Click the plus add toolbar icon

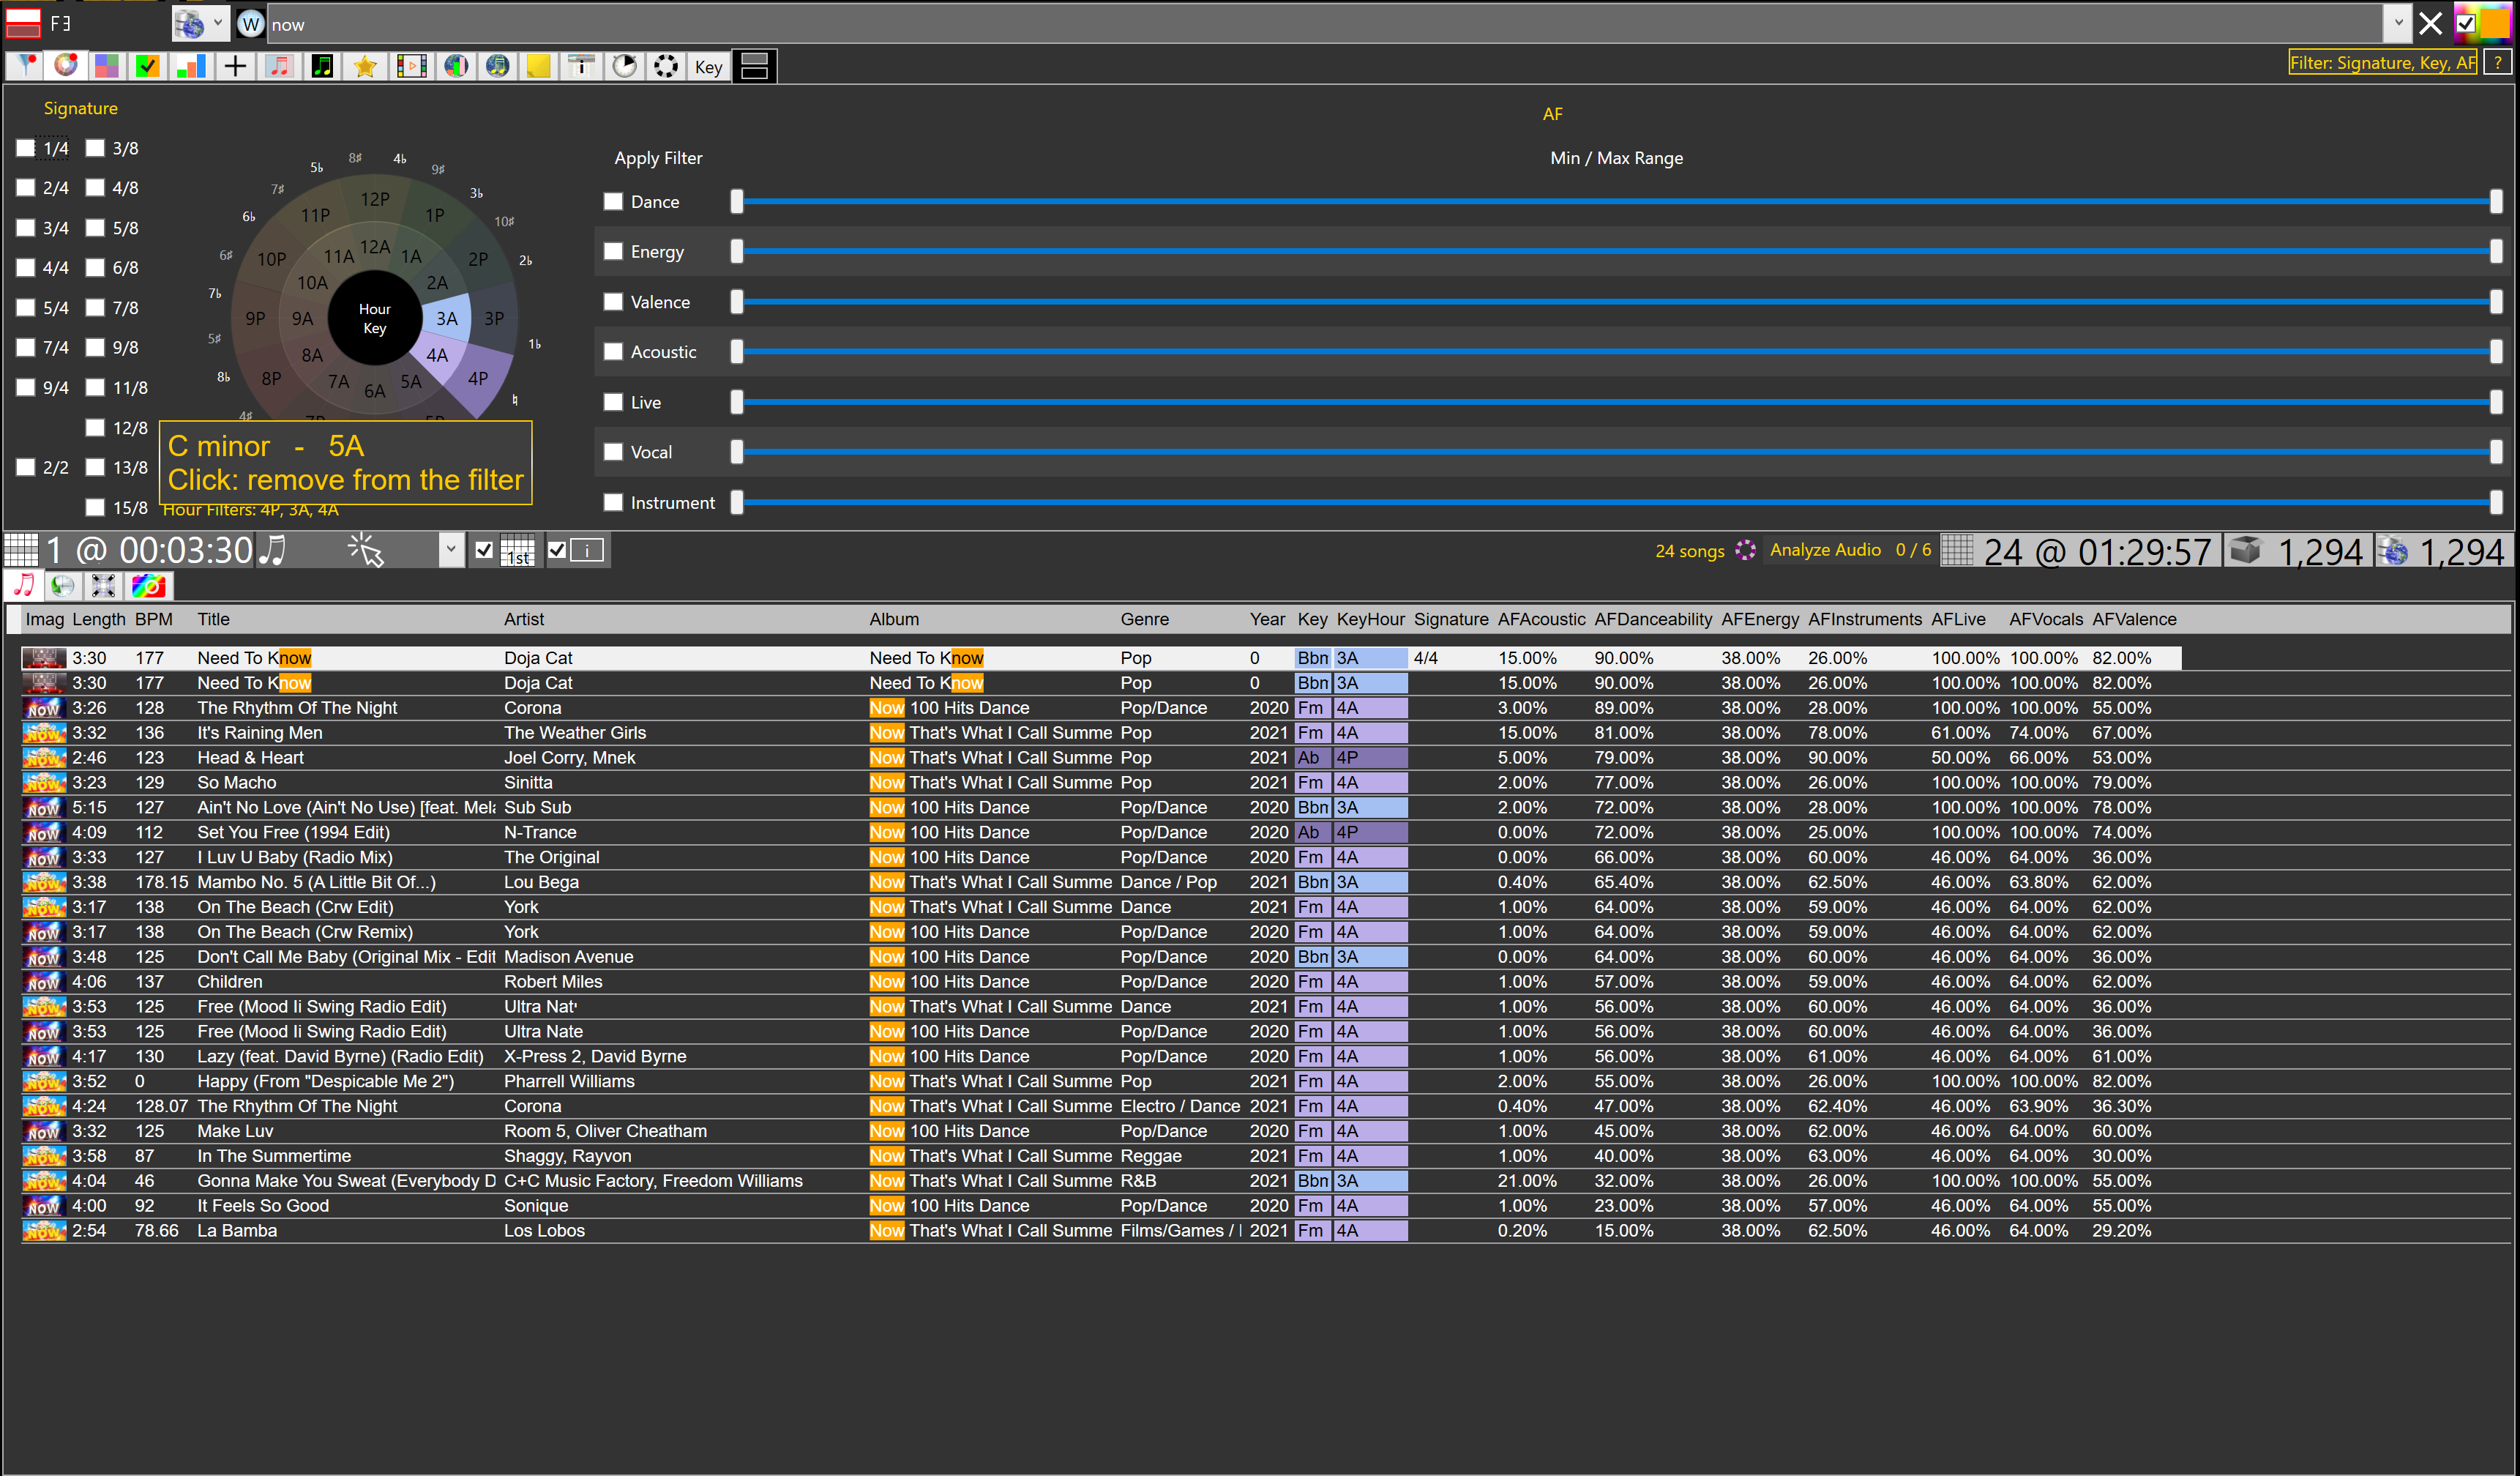point(235,66)
